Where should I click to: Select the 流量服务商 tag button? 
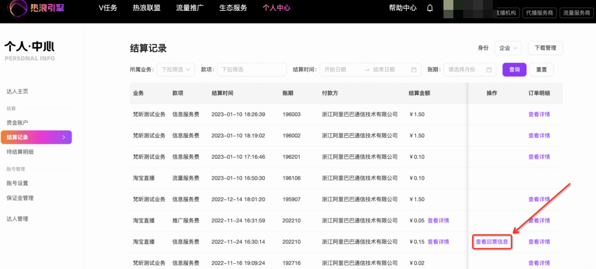pyautogui.click(x=576, y=13)
